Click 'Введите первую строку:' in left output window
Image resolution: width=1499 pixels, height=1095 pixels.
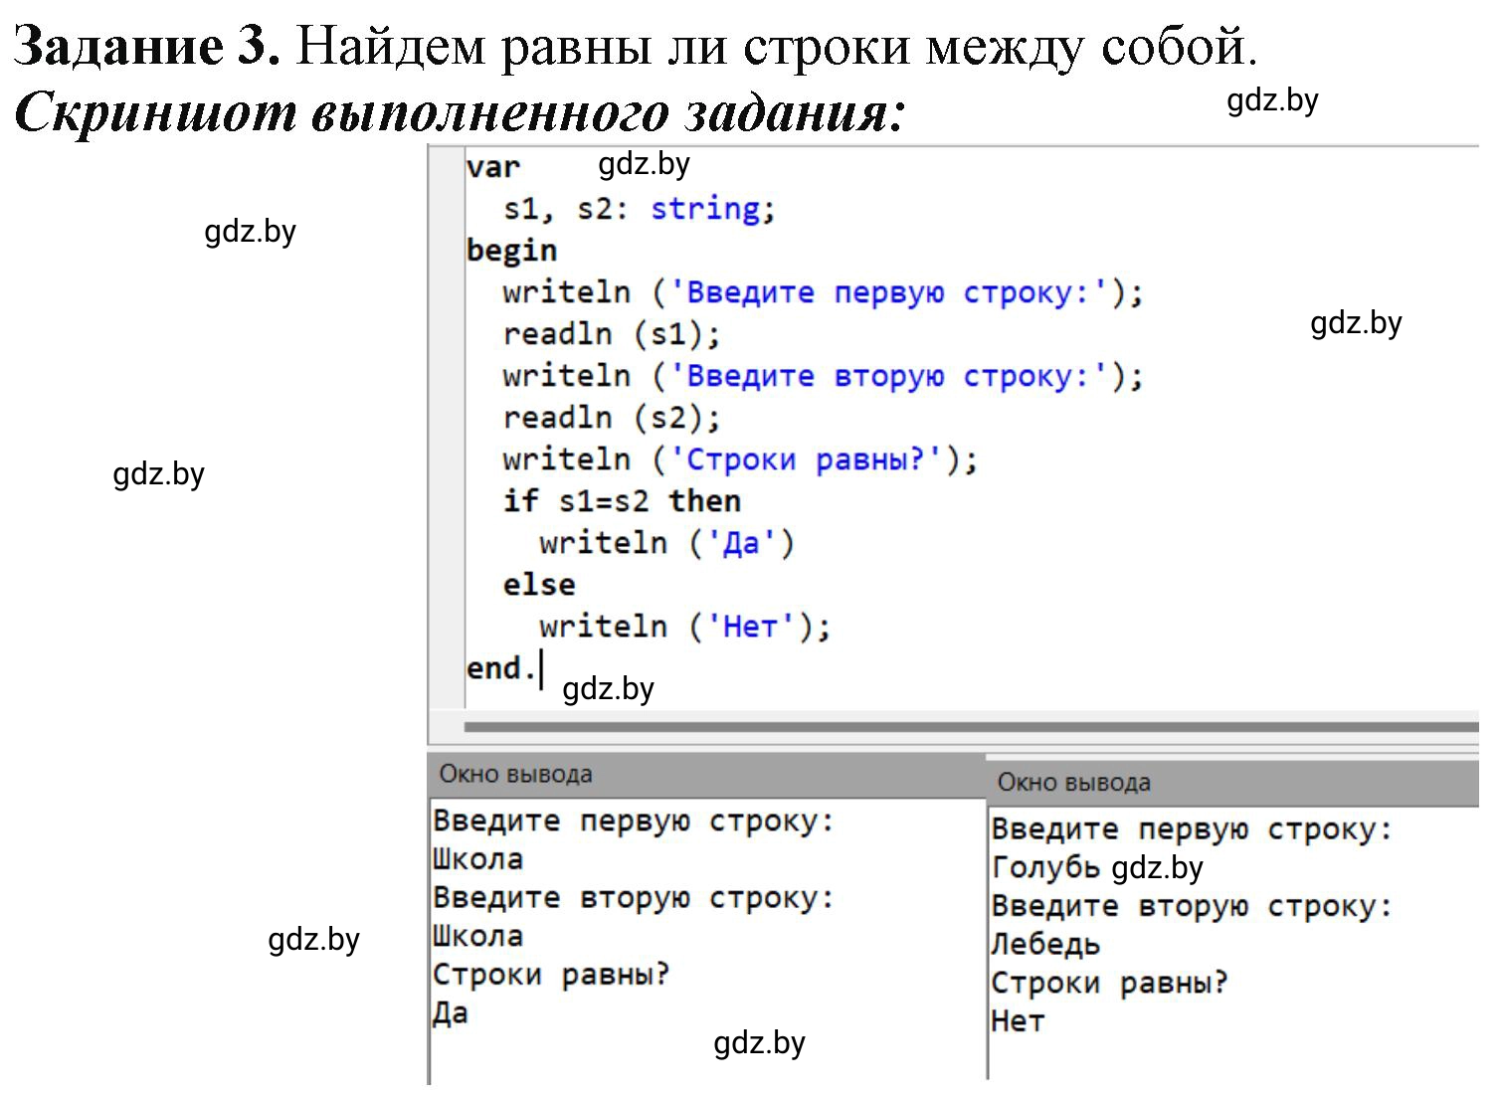tap(634, 821)
